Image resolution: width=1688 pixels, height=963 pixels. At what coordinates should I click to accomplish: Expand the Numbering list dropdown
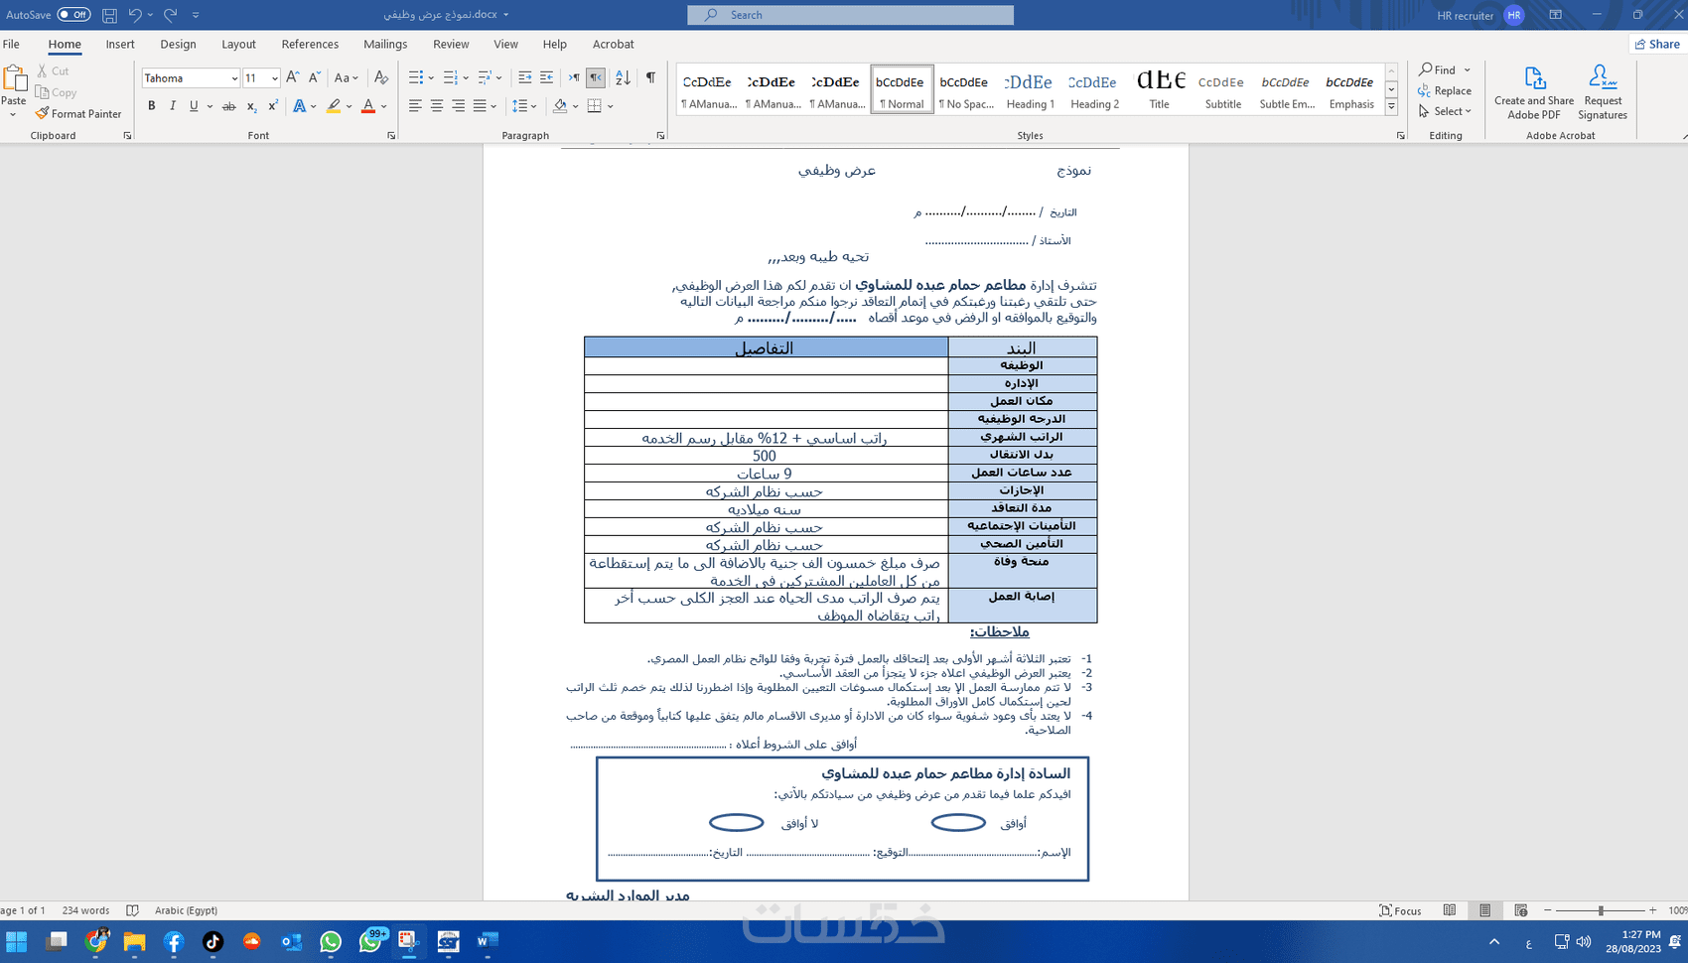point(465,77)
